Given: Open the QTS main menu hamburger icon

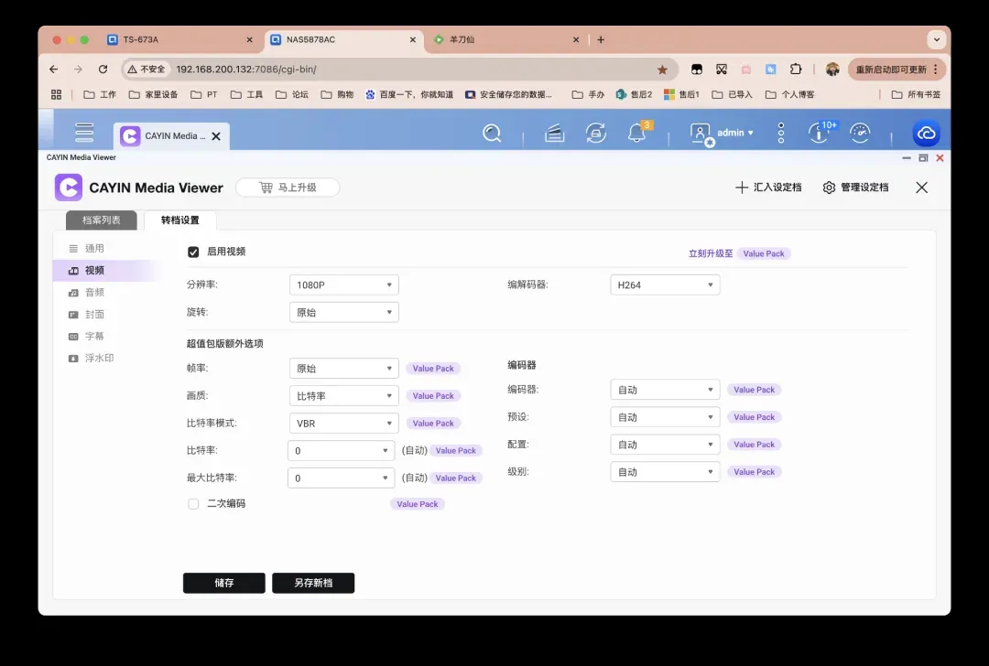Looking at the screenshot, I should (84, 134).
